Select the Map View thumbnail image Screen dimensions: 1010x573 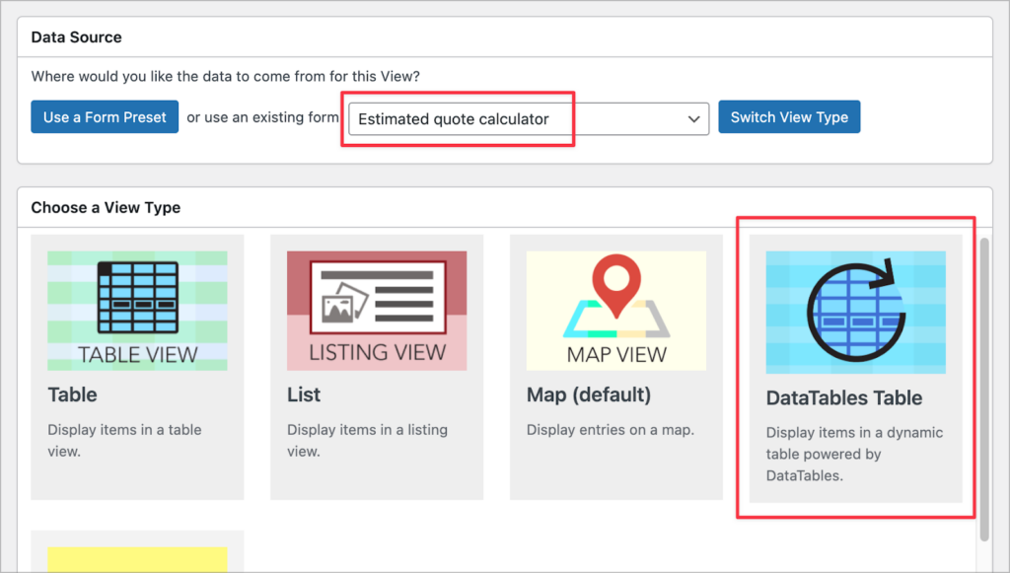[x=616, y=311]
